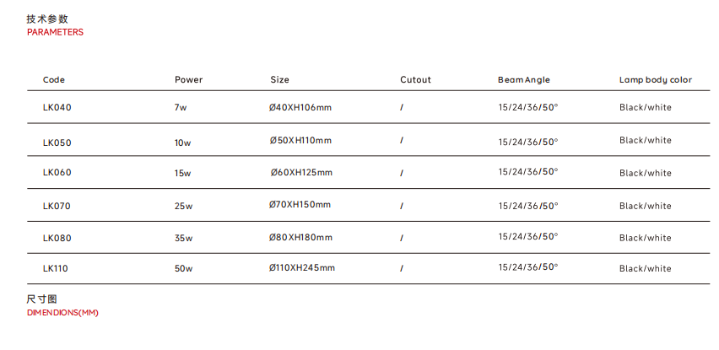Click the Beam Angle column header
Screen dimensions: 719x350
tap(523, 80)
